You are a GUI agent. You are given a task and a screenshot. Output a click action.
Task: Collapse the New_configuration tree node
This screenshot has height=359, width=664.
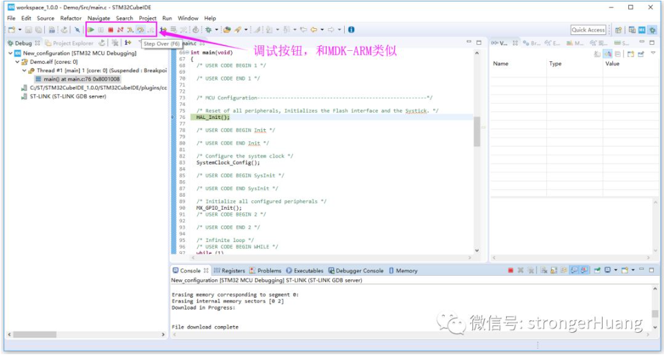tap(10, 53)
